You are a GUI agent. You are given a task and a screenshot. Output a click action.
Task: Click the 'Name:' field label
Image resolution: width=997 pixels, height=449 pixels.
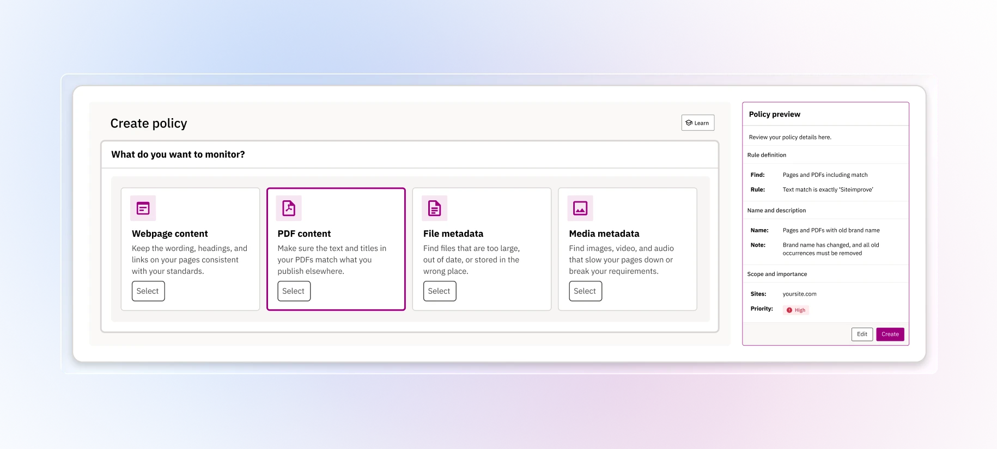pos(759,230)
